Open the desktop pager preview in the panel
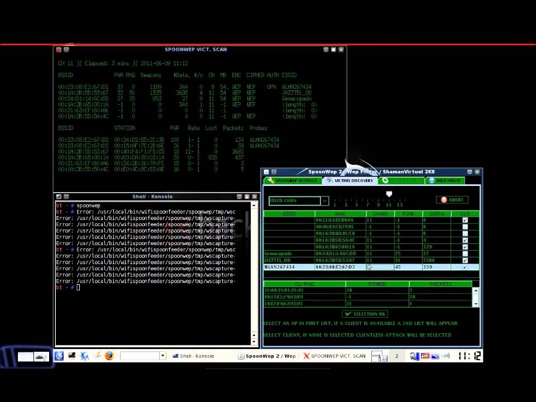The image size is (536, 402). click(379, 356)
